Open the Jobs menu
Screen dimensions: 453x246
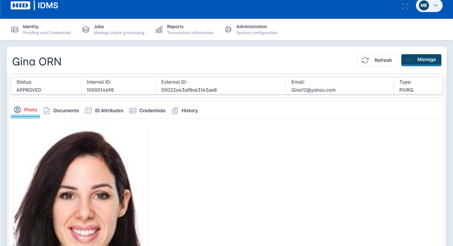pyautogui.click(x=113, y=30)
